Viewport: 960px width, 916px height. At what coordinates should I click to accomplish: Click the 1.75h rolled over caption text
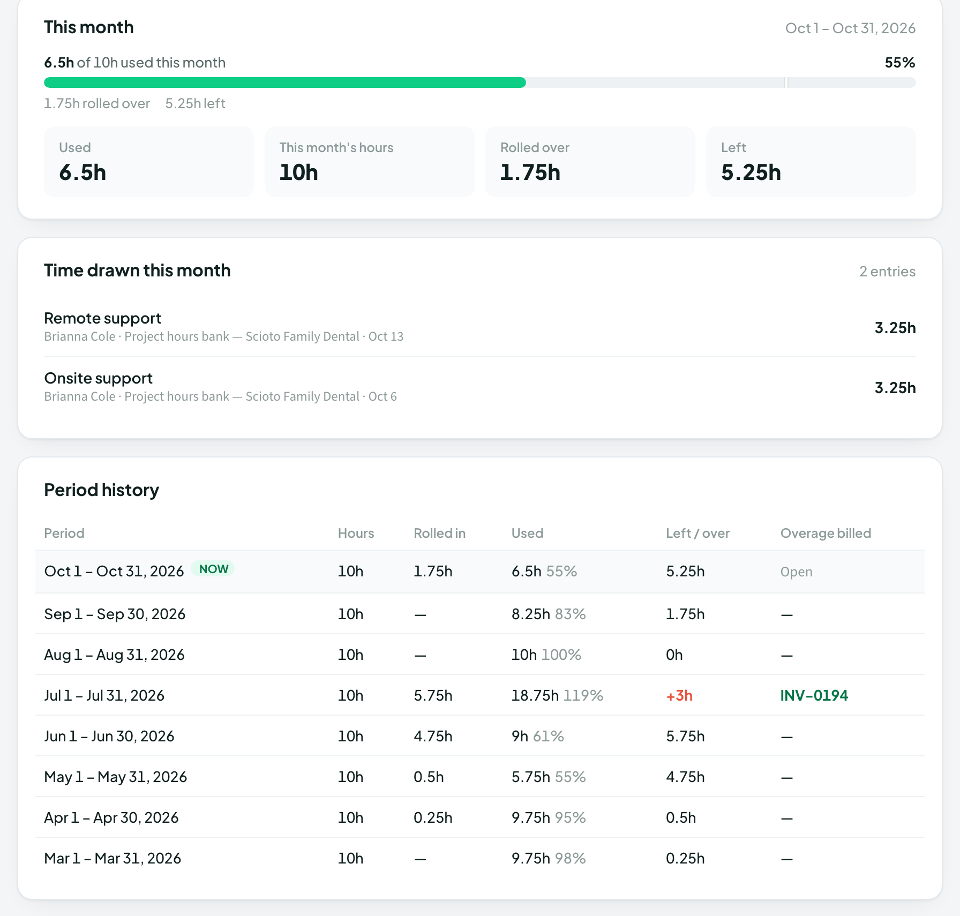97,103
